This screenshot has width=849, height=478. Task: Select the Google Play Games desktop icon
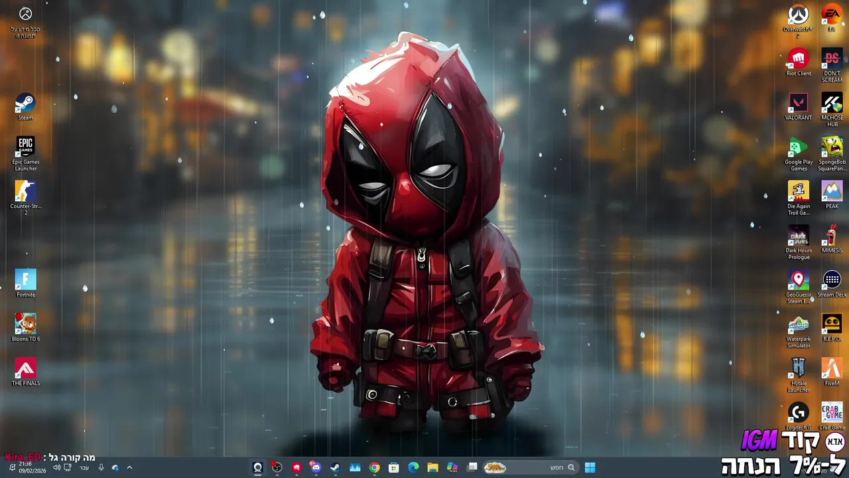[798, 154]
